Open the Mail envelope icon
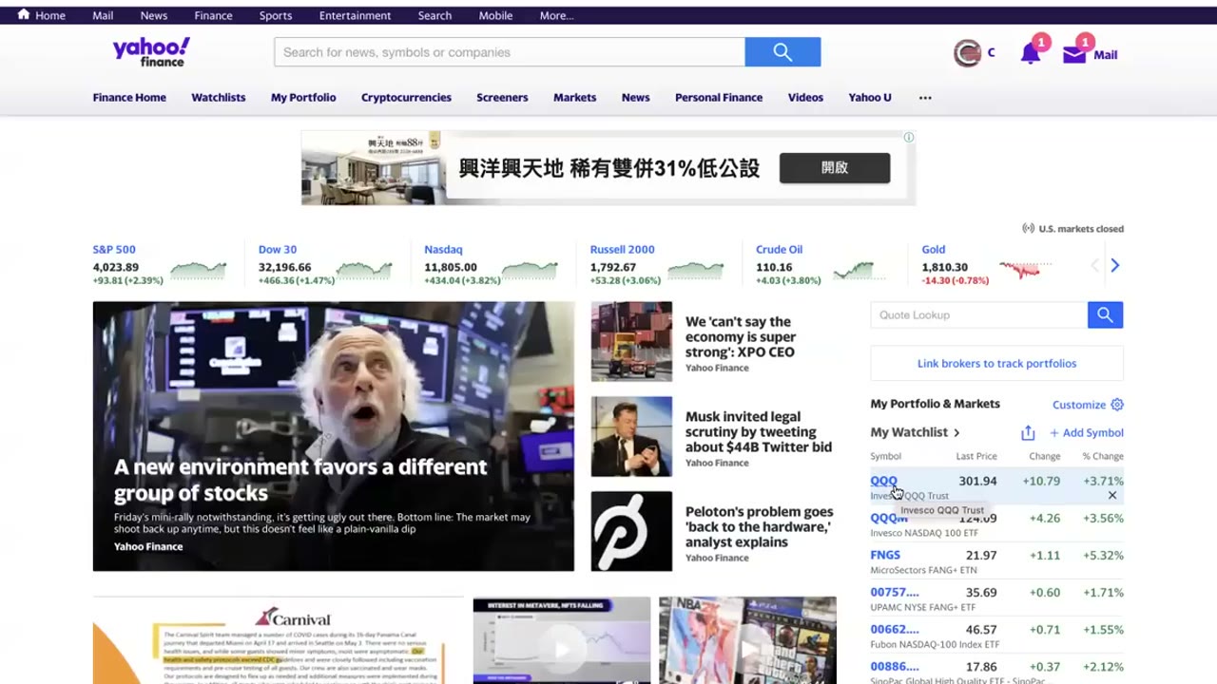The height and width of the screenshot is (684, 1217). point(1074,54)
